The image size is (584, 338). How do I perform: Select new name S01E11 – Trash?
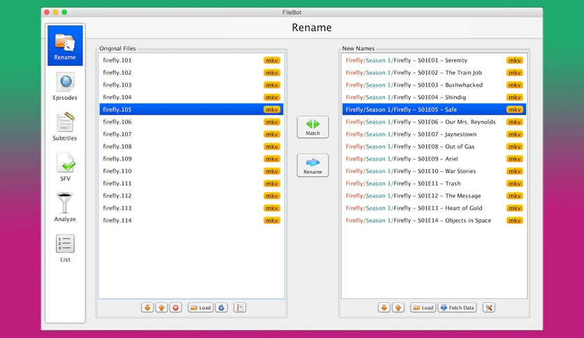coord(434,183)
